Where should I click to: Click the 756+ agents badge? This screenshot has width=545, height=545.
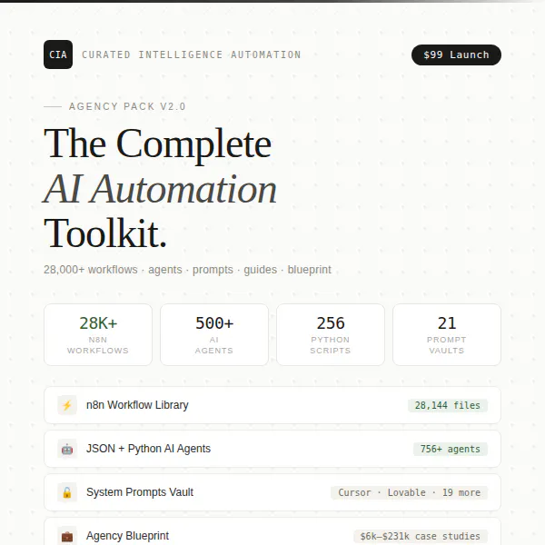pyautogui.click(x=451, y=449)
